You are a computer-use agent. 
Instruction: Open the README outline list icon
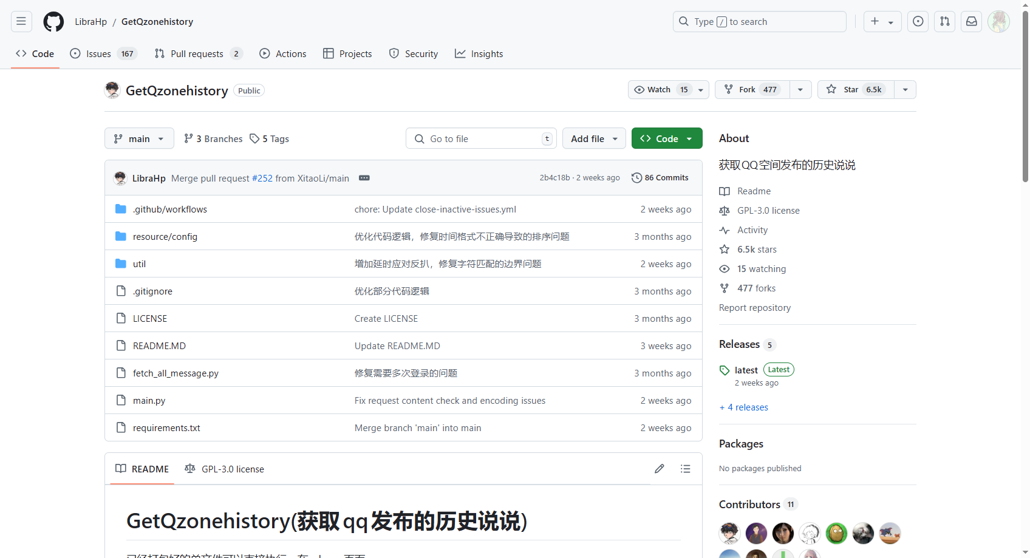point(686,469)
